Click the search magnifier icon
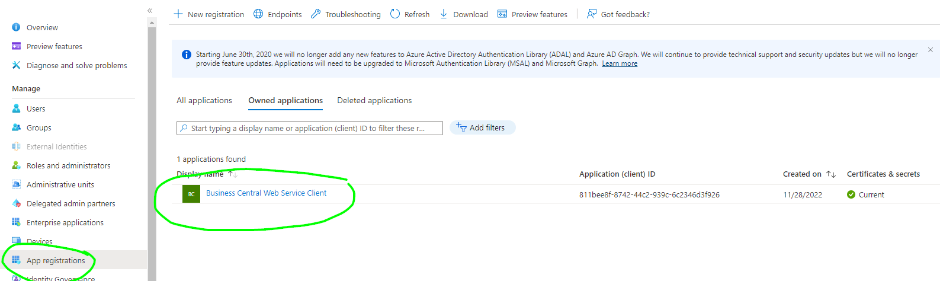 point(184,128)
